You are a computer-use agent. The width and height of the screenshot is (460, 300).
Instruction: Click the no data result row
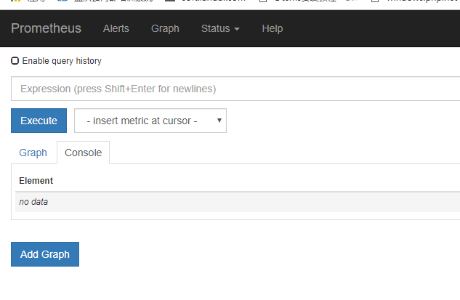click(238, 202)
